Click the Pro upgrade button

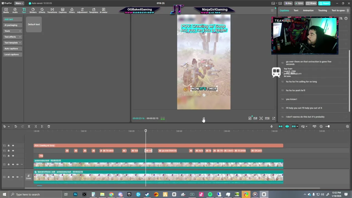[x=288, y=3]
